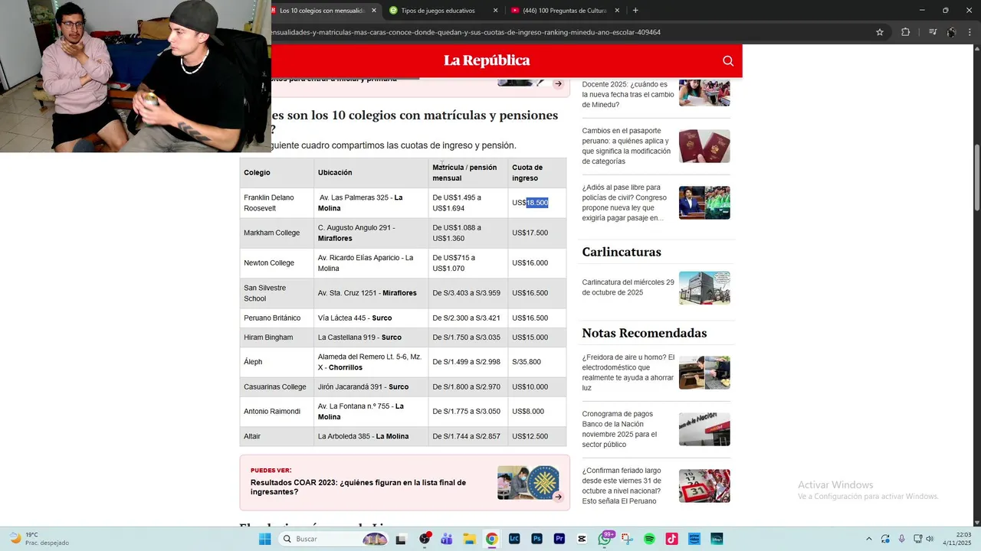The height and width of the screenshot is (551, 981).
Task: Open Disney+ from the taskbar
Action: click(717, 539)
